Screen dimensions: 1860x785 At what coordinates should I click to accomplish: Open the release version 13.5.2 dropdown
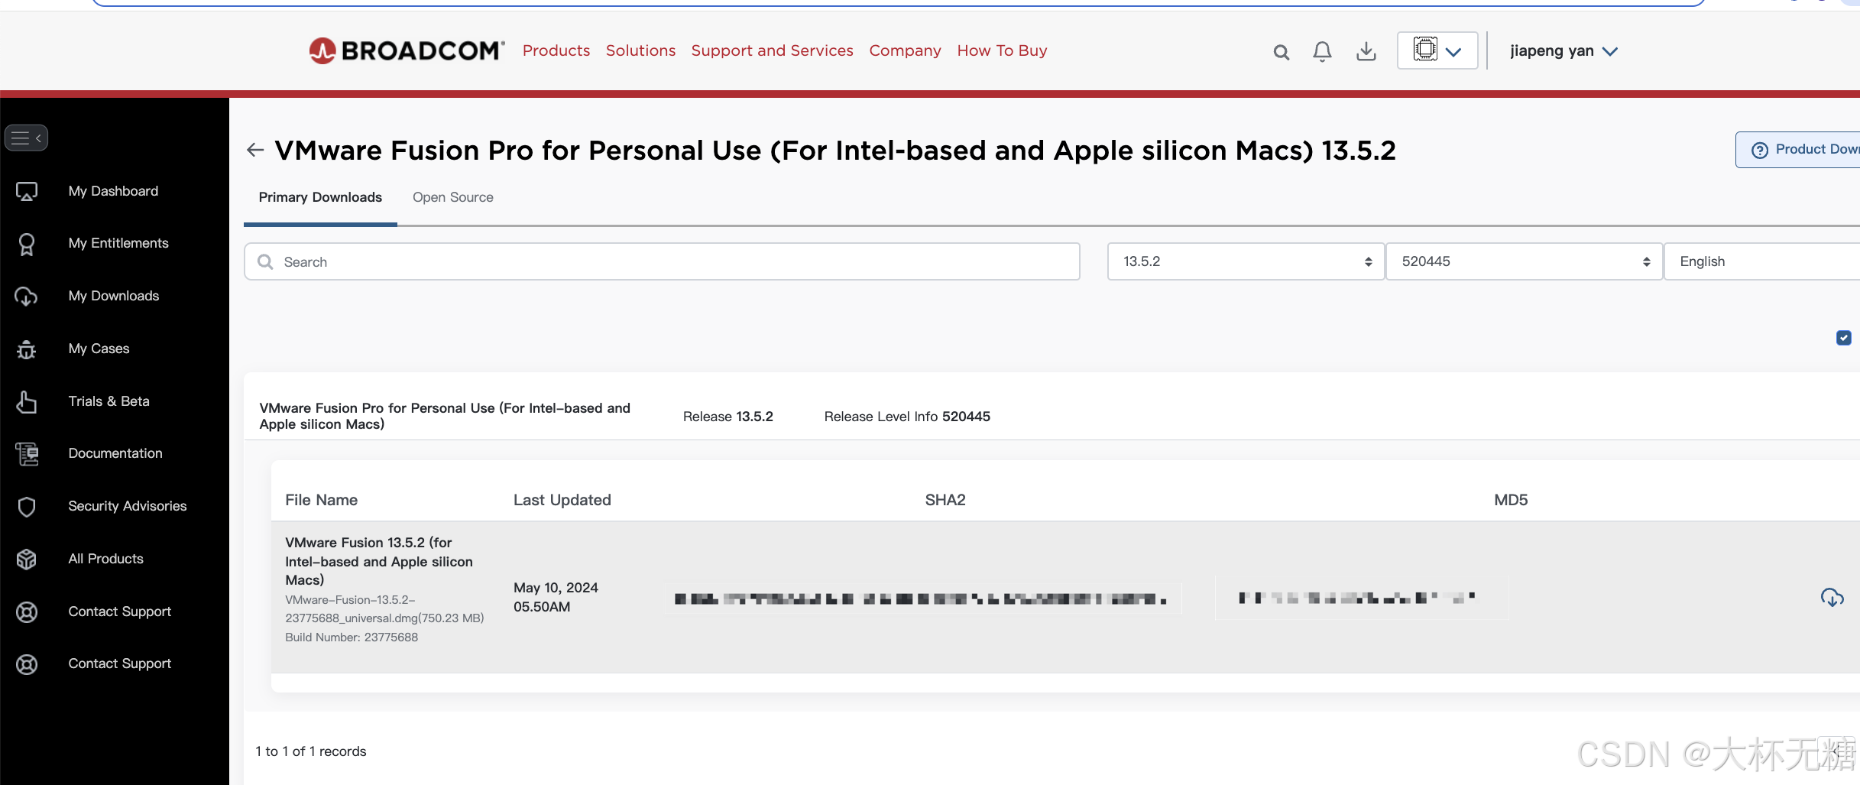1244,261
